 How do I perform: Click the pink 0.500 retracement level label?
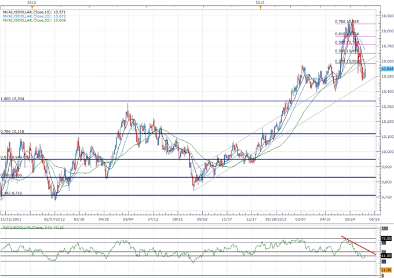(347, 42)
